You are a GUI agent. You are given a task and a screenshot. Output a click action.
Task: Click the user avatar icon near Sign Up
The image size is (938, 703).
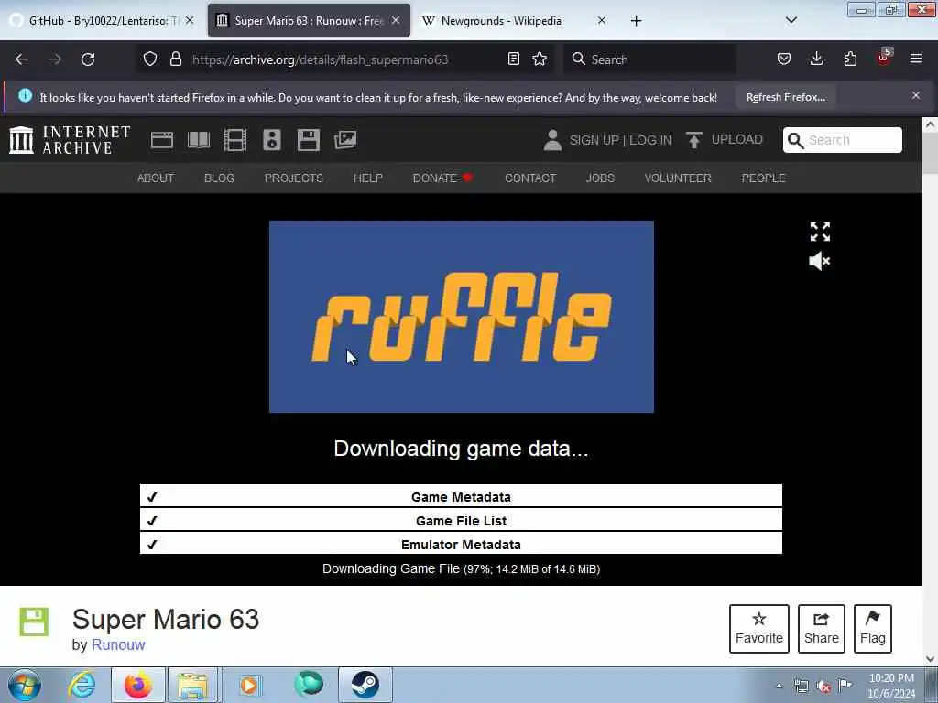point(552,140)
